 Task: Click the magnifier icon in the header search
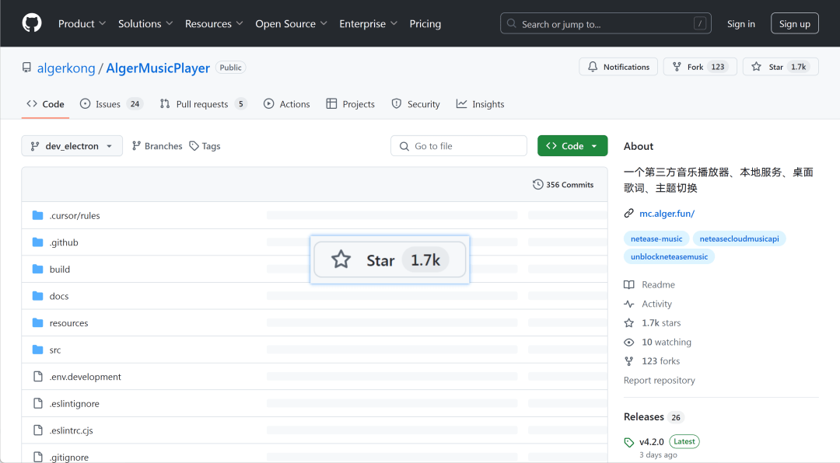(x=512, y=23)
